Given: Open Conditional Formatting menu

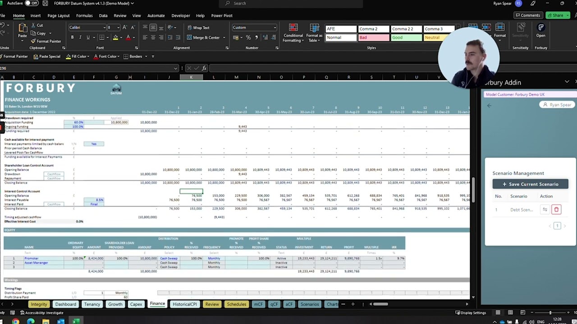Looking at the screenshot, I should tap(293, 33).
